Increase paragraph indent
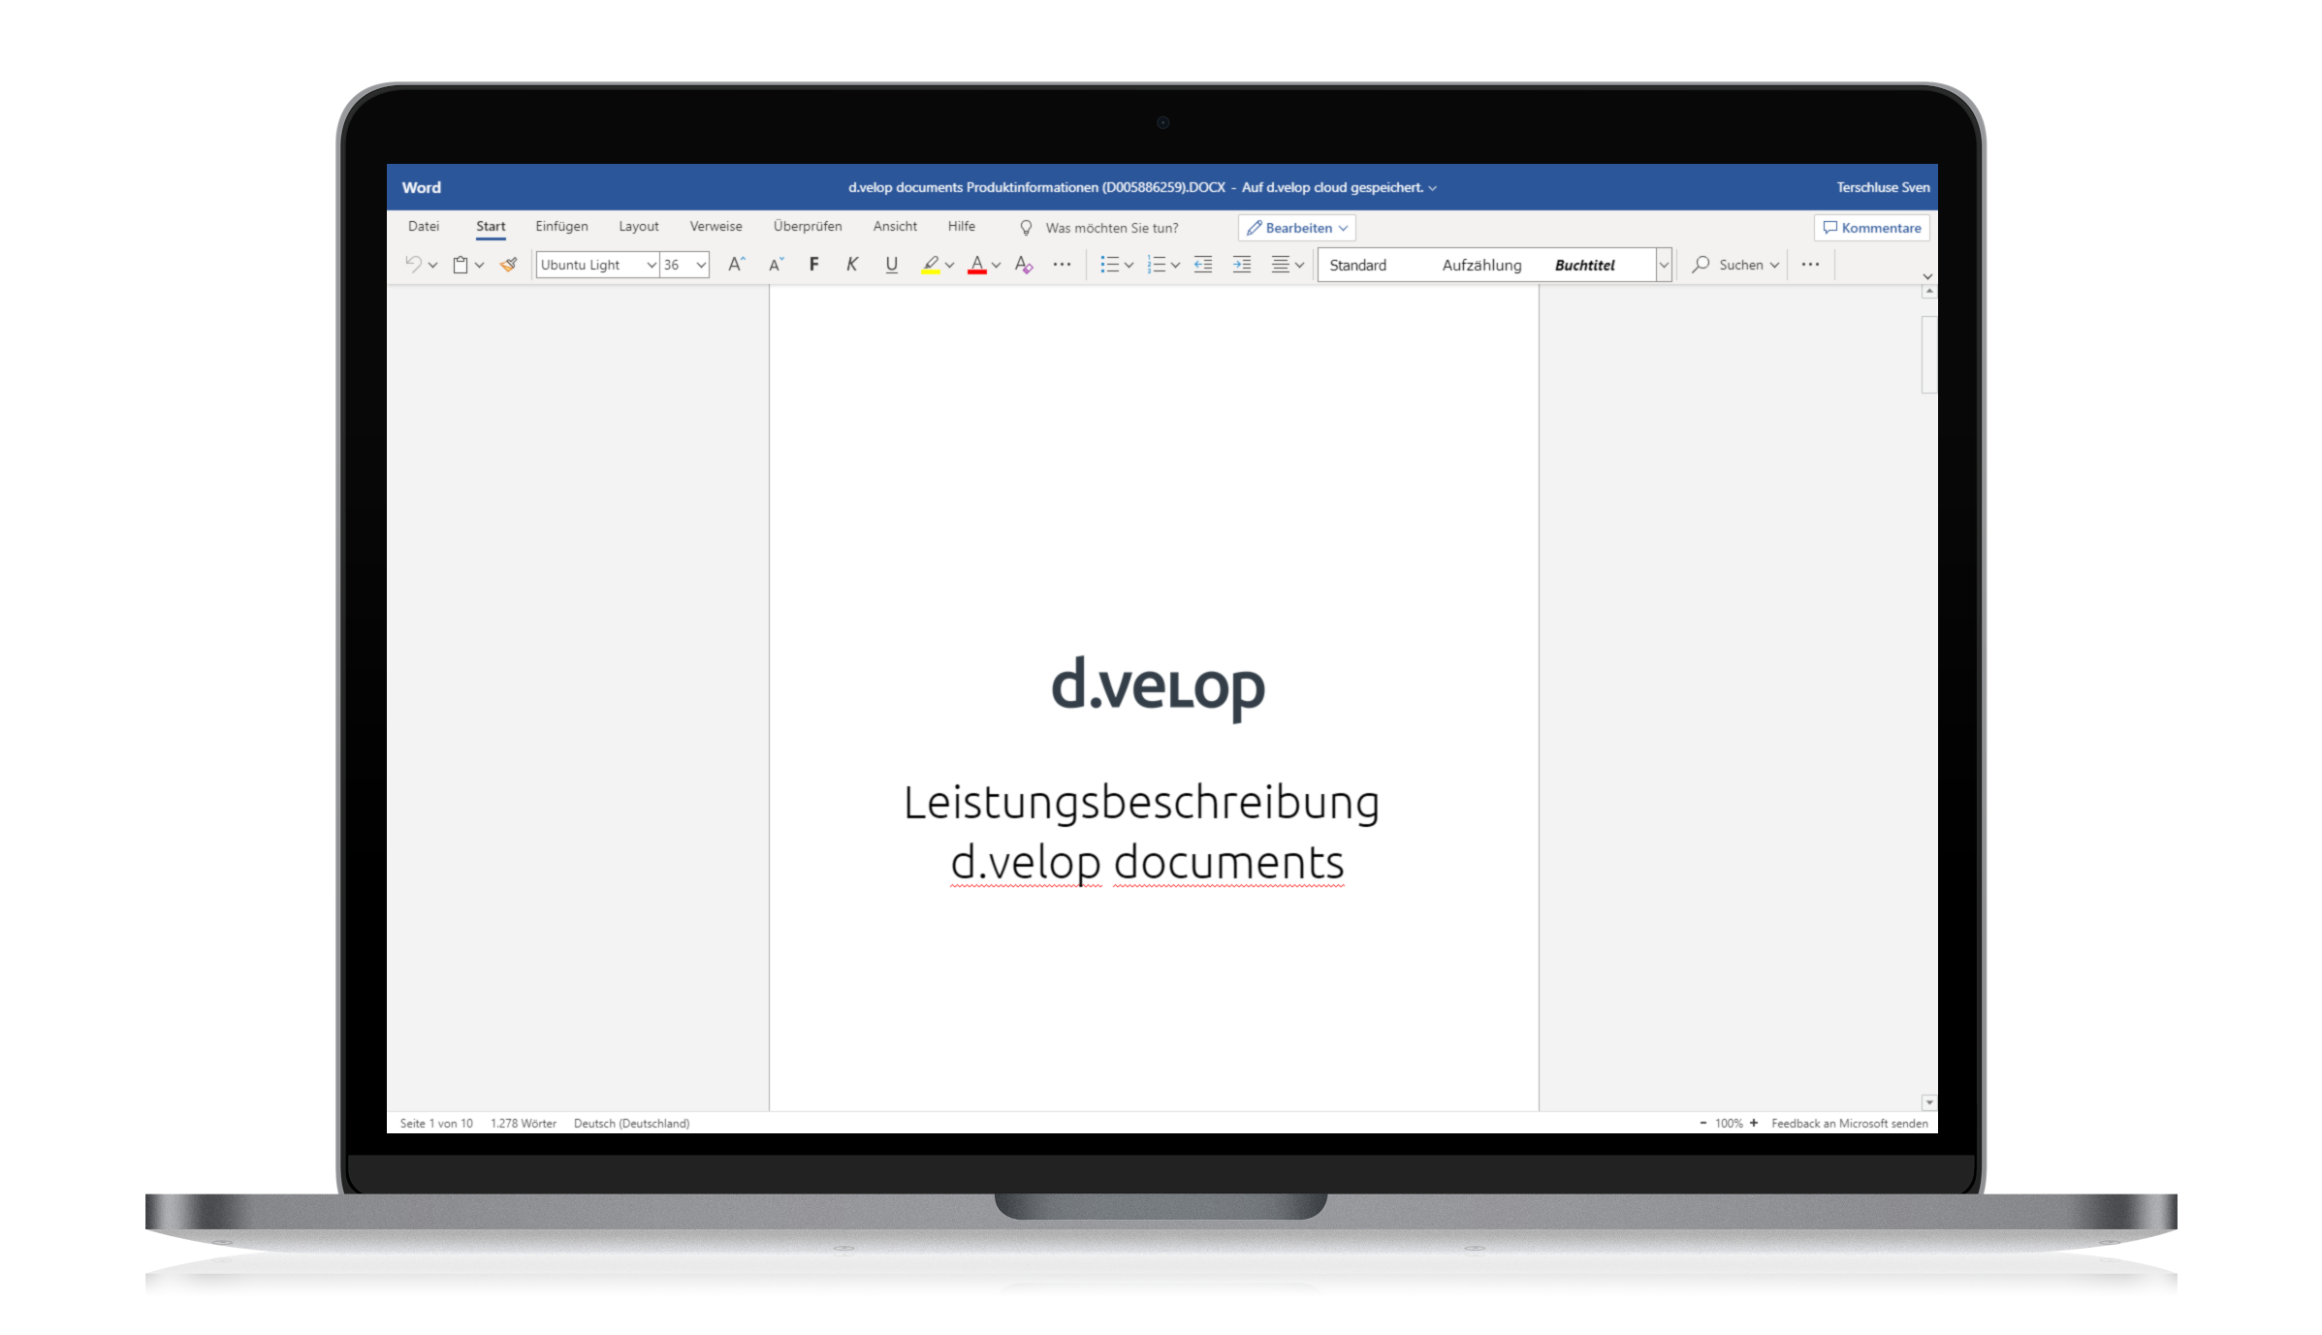The width and height of the screenshot is (2322, 1335). 1241,265
